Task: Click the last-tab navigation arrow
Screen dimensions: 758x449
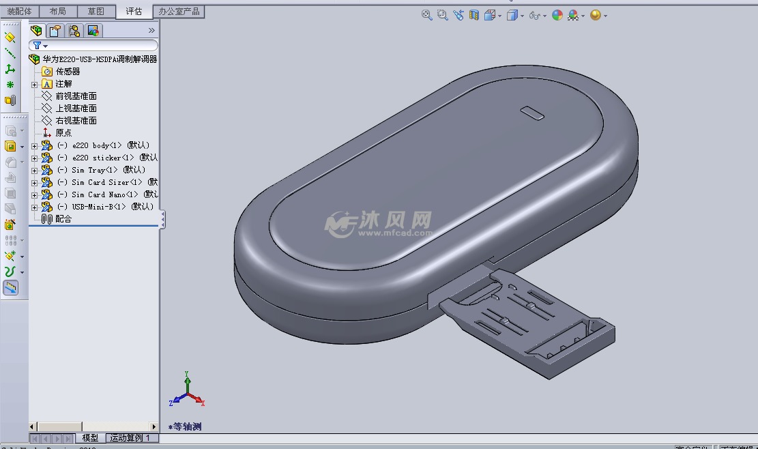Action: click(x=68, y=439)
